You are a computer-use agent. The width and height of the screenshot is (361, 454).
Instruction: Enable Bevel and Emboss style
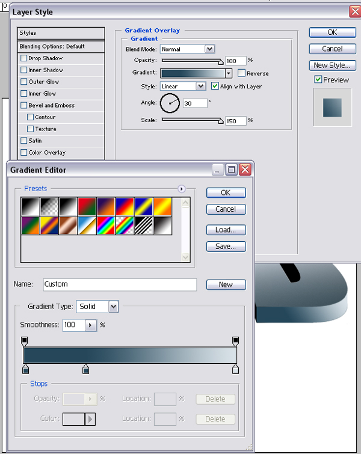[24, 105]
